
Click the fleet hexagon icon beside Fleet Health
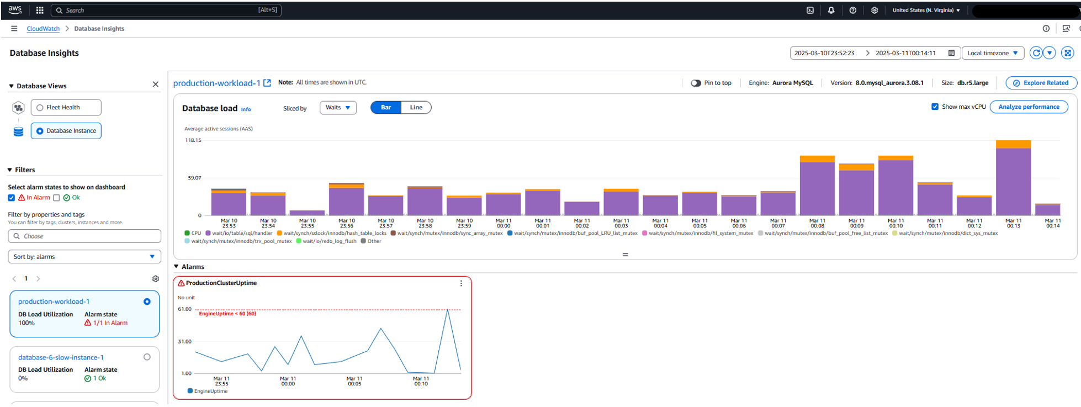pos(18,108)
